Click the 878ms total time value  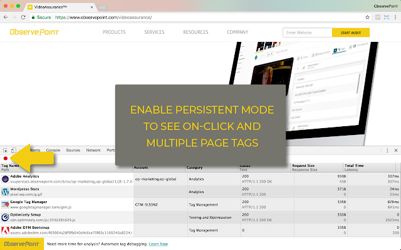point(393,202)
